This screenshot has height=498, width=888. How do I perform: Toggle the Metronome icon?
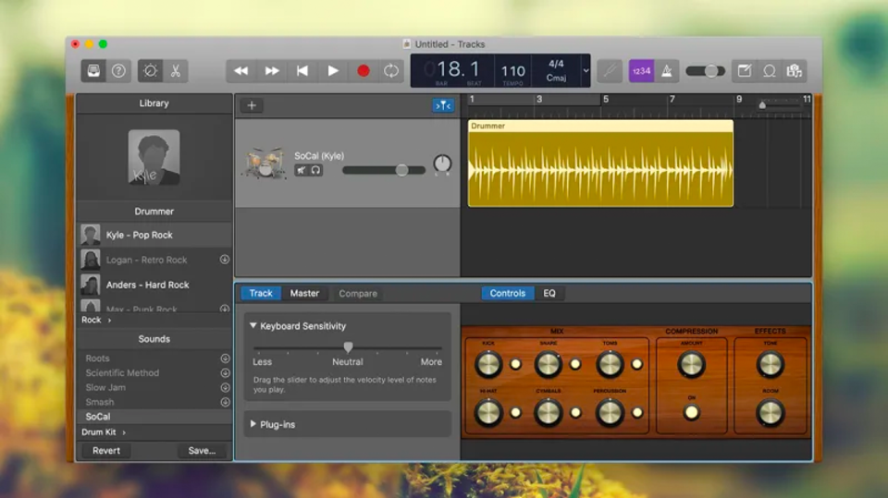coord(667,71)
